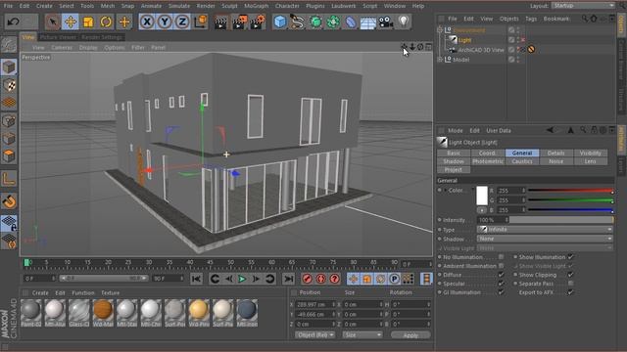Screen dimensions: 627x352
Task: Add a camera object
Action: click(x=386, y=22)
